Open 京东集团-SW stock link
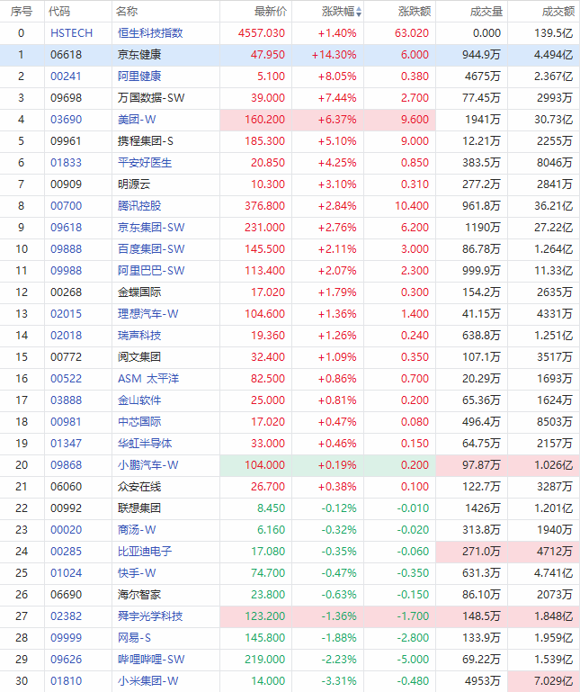Viewport: 580px width, 692px height. click(151, 228)
